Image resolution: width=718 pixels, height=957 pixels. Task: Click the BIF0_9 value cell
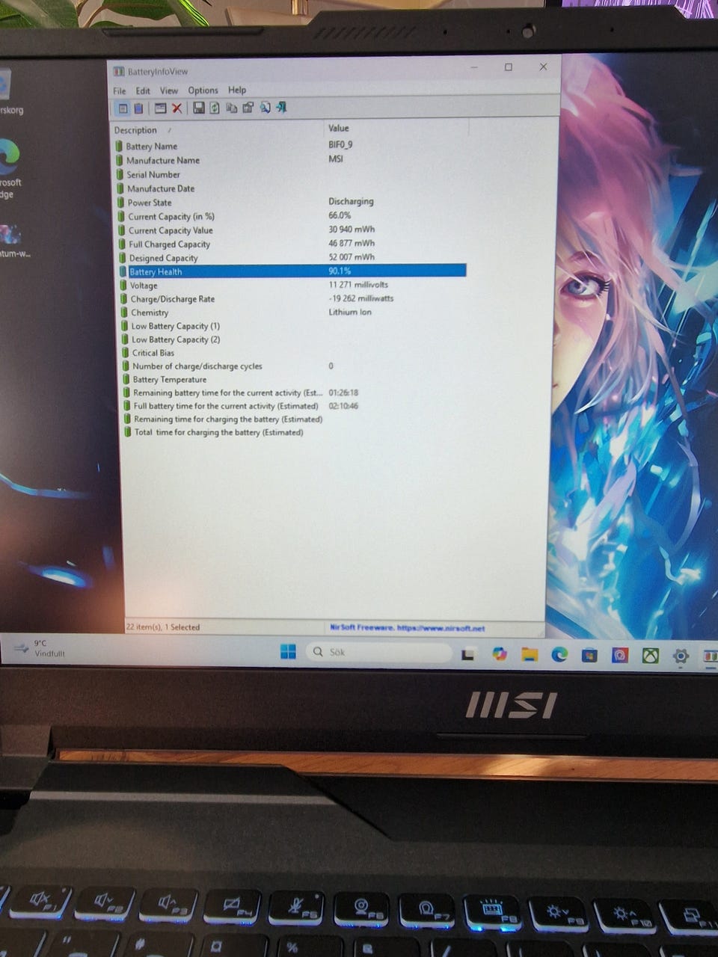pyautogui.click(x=340, y=144)
